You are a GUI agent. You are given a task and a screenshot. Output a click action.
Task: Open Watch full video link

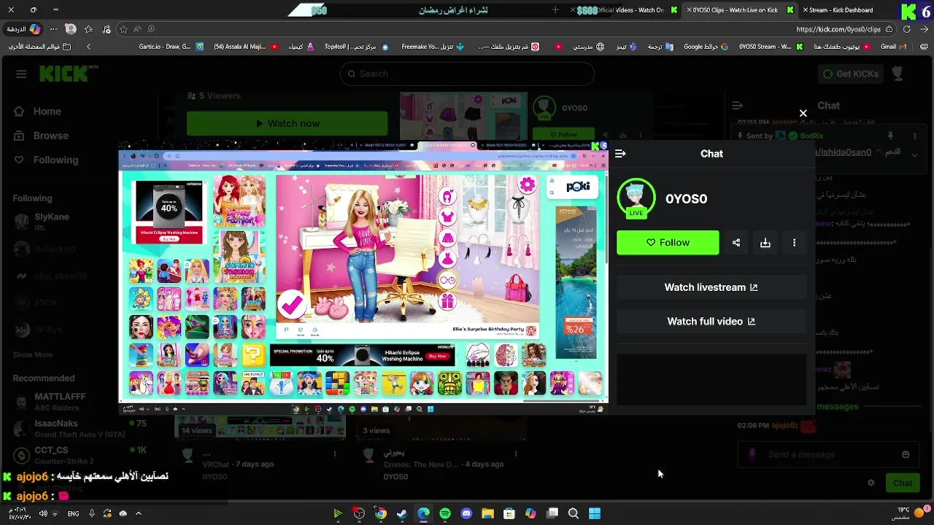pos(711,322)
